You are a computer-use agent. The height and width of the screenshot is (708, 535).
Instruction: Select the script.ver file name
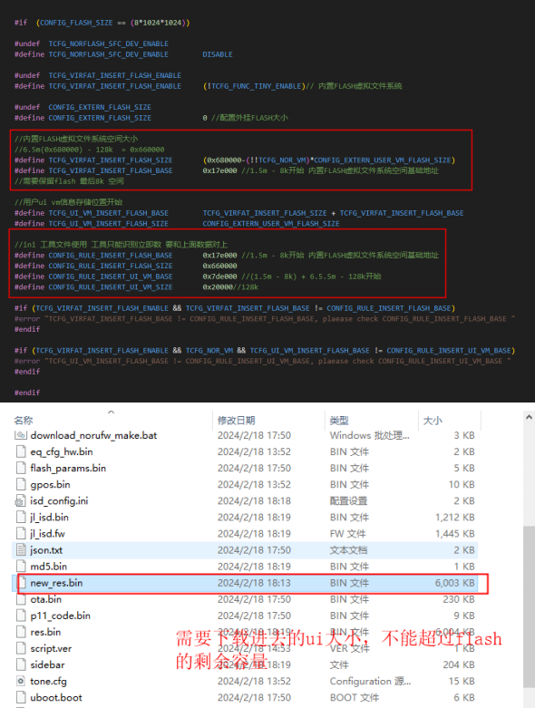click(x=51, y=648)
